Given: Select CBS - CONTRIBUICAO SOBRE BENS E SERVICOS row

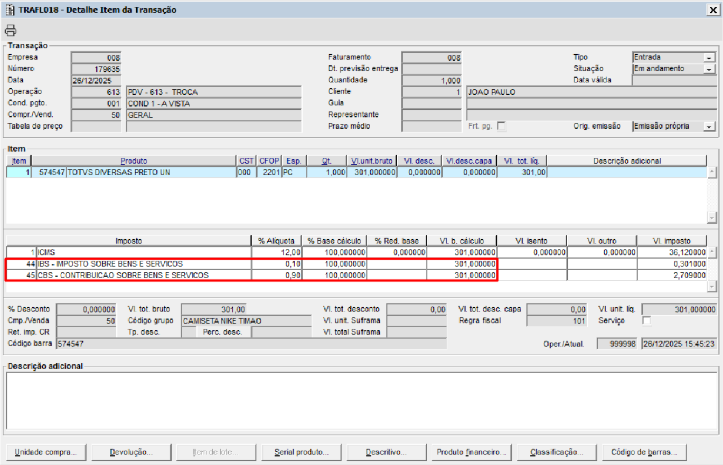Looking at the screenshot, I should (x=356, y=275).
